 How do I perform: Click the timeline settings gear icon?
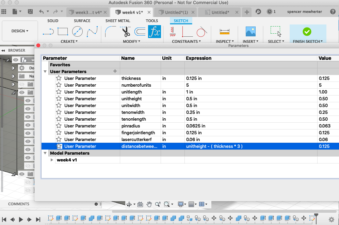click(332, 220)
